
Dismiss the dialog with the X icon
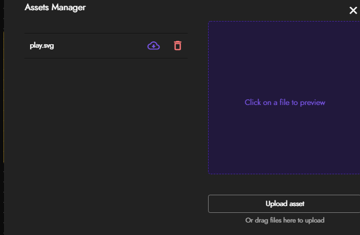pos(353,10)
